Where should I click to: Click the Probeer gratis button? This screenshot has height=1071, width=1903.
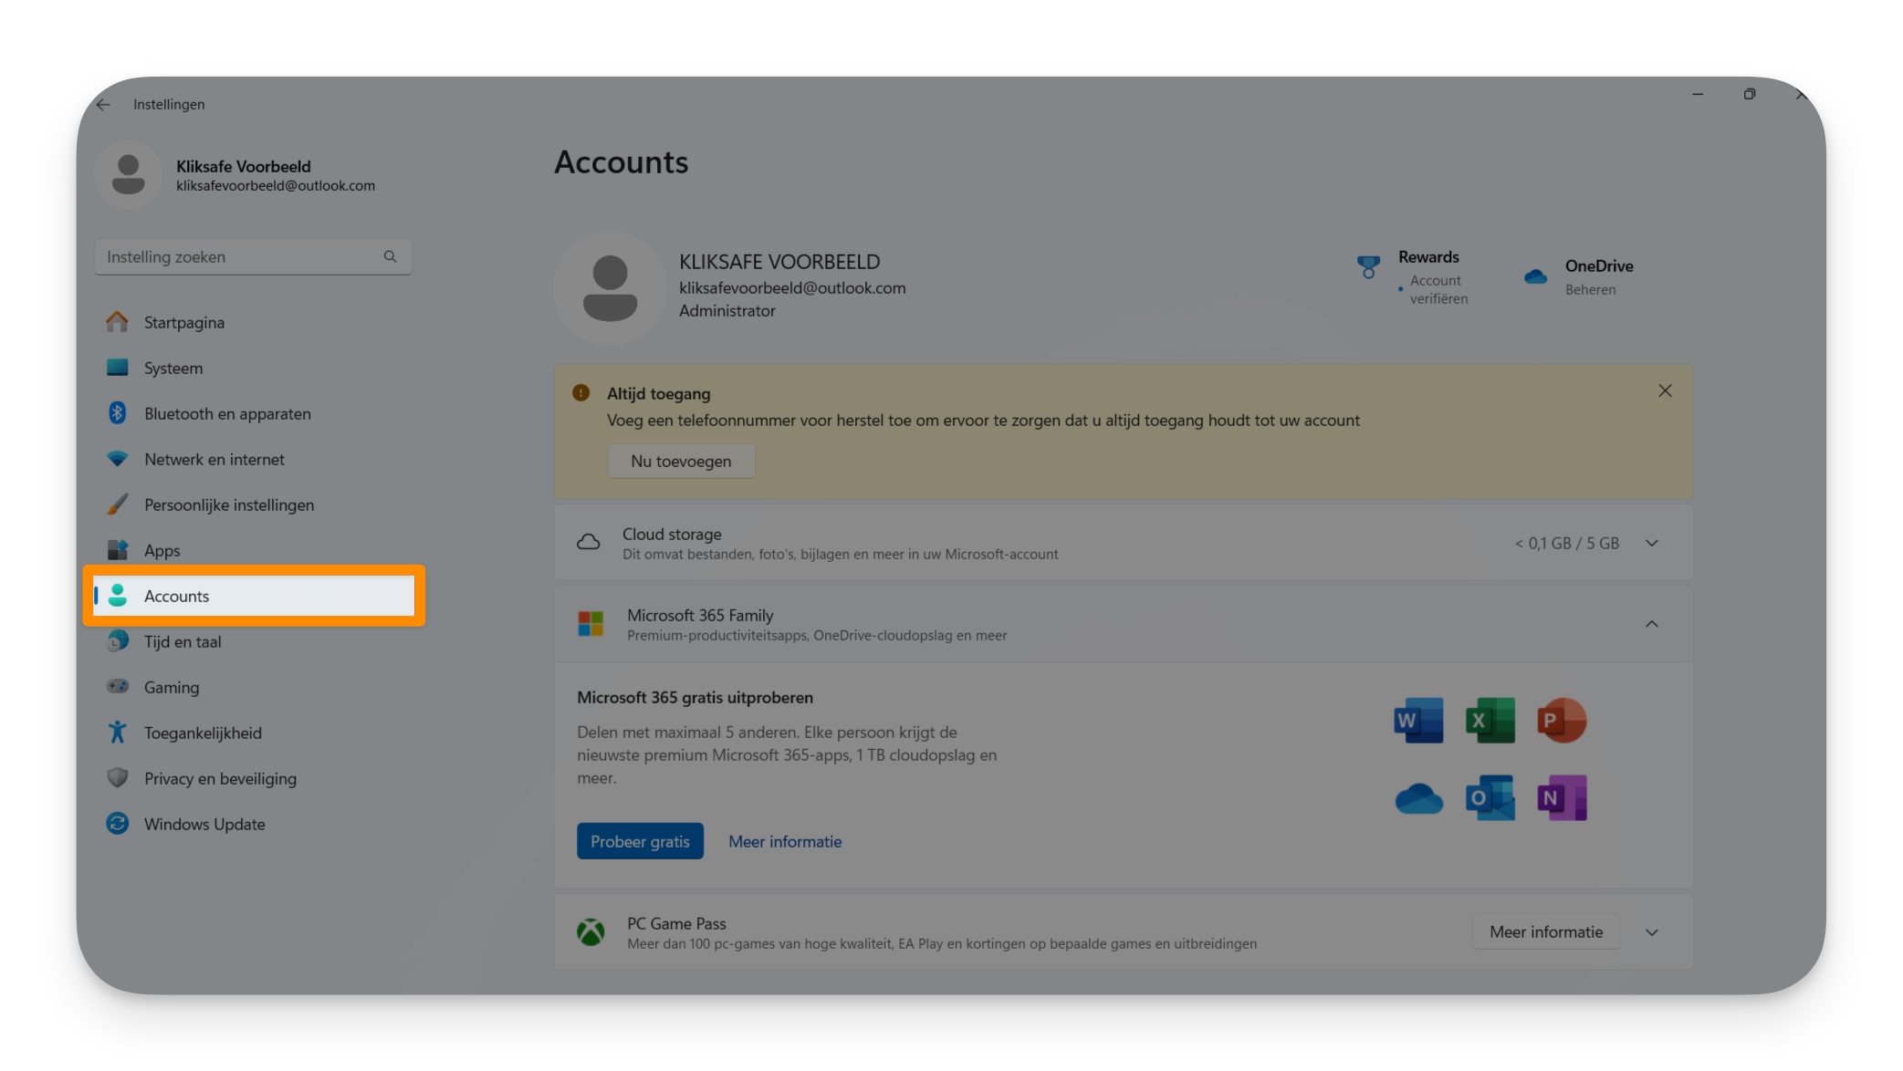[x=640, y=841]
